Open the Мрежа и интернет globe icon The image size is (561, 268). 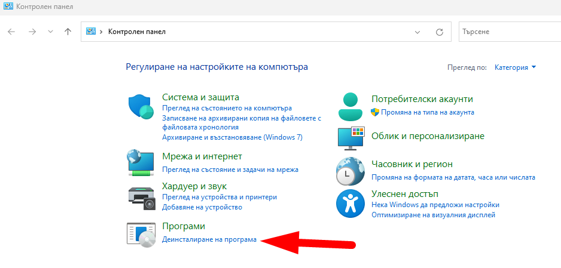(x=141, y=163)
